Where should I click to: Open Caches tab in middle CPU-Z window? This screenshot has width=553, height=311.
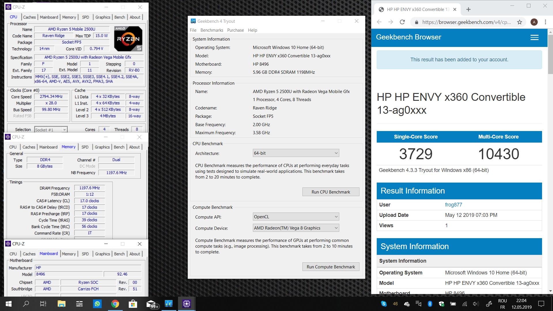coord(29,147)
